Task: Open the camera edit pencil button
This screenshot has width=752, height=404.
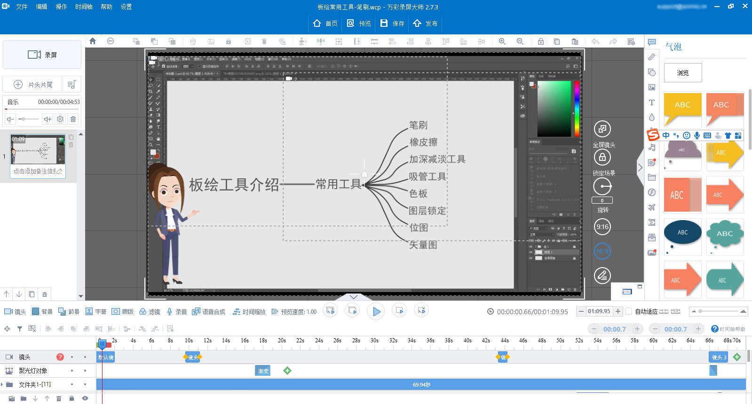Action: (602, 276)
